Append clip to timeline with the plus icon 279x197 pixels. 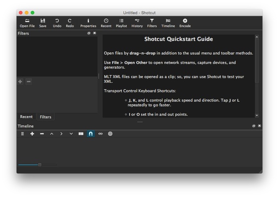[32, 134]
